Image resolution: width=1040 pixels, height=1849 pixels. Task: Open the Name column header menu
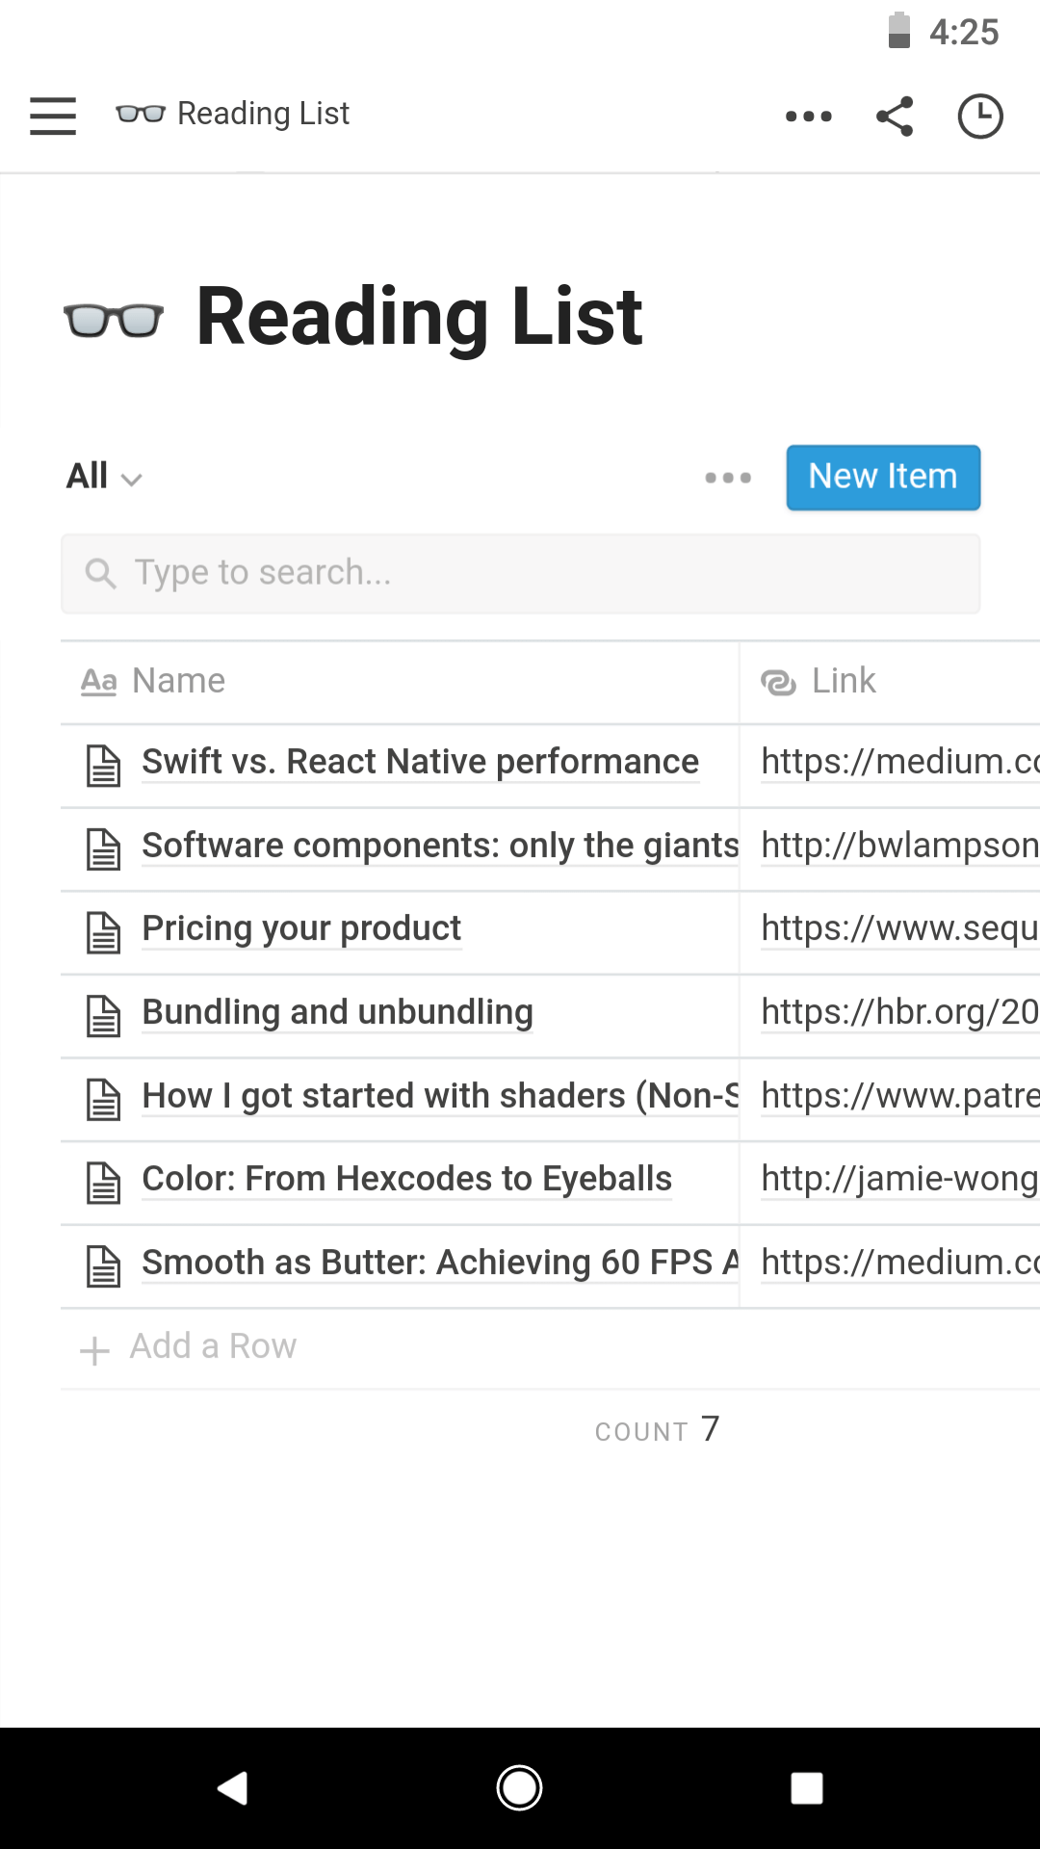click(x=178, y=681)
